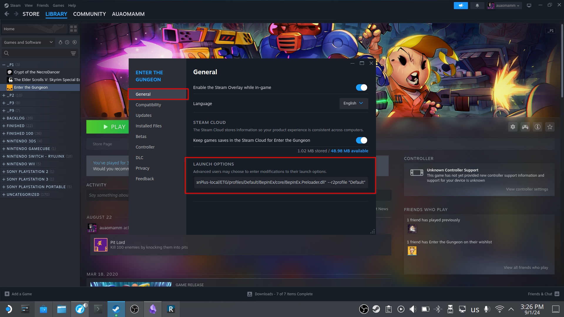The image size is (564, 317).
Task: Click the library page scrollbar
Action: point(562,61)
